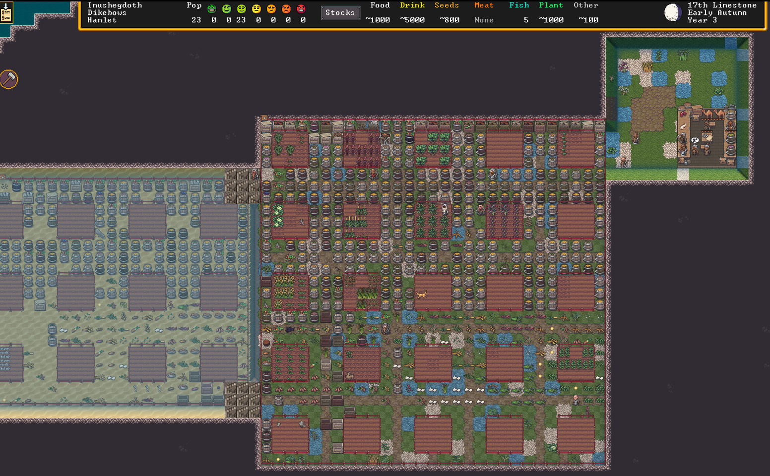Select the ecstatic dark-green happiness face
The width and height of the screenshot is (770, 476).
pyautogui.click(x=212, y=9)
